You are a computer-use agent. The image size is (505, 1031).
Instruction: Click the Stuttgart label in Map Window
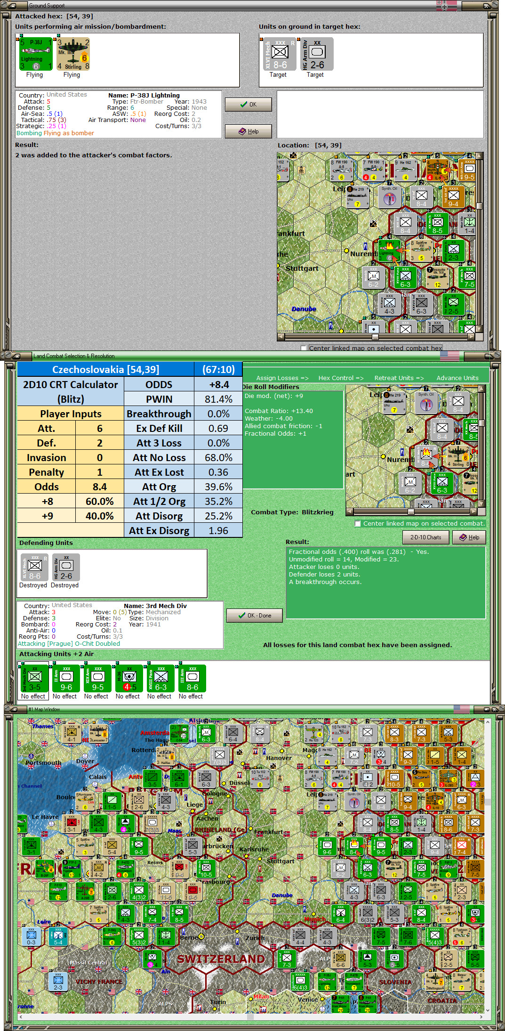click(x=281, y=861)
